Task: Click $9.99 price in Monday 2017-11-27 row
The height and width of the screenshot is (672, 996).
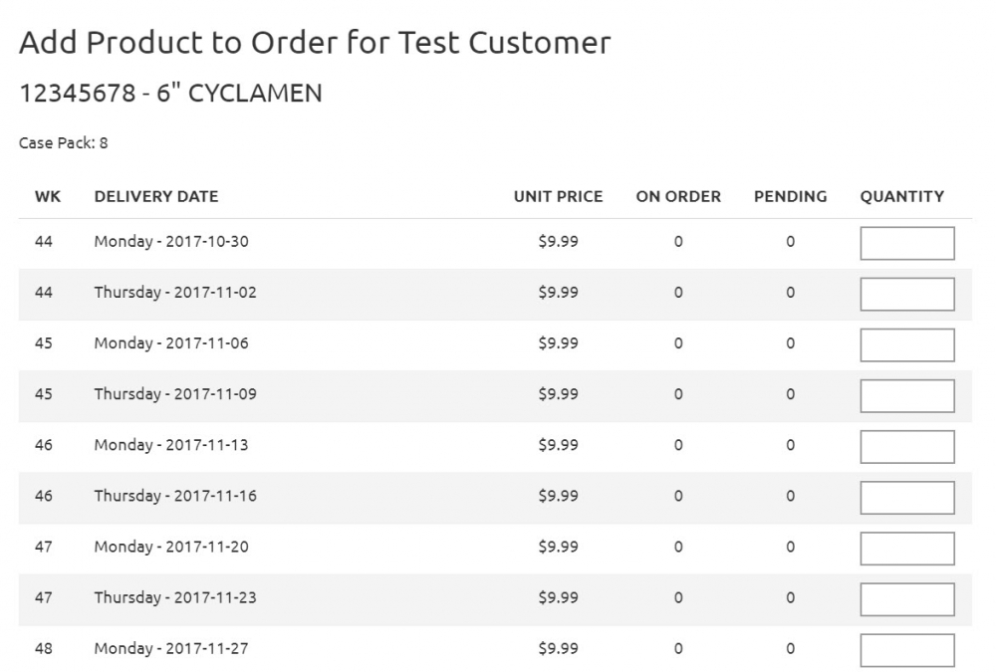Action: pyautogui.click(x=559, y=648)
